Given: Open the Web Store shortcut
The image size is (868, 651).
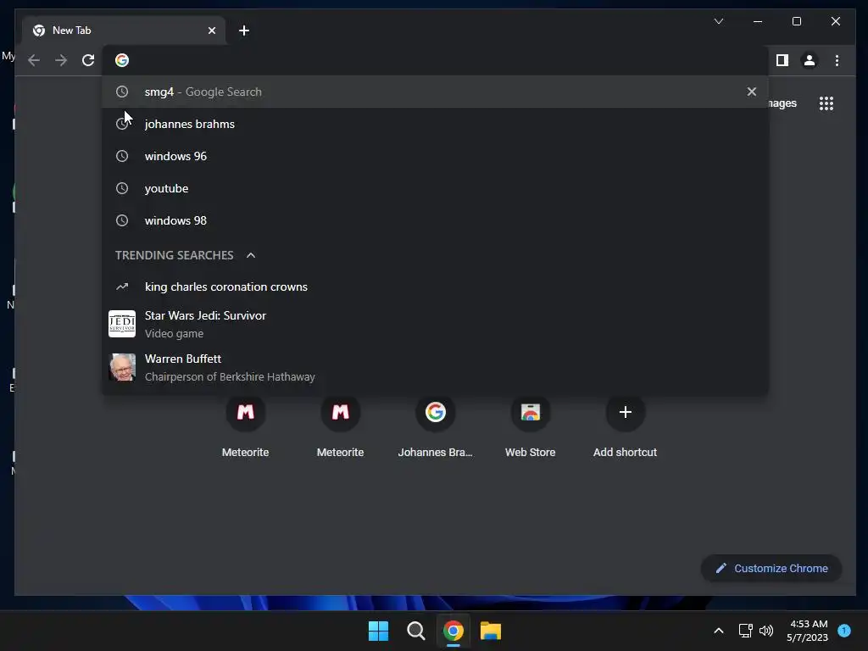Looking at the screenshot, I should [x=531, y=427].
